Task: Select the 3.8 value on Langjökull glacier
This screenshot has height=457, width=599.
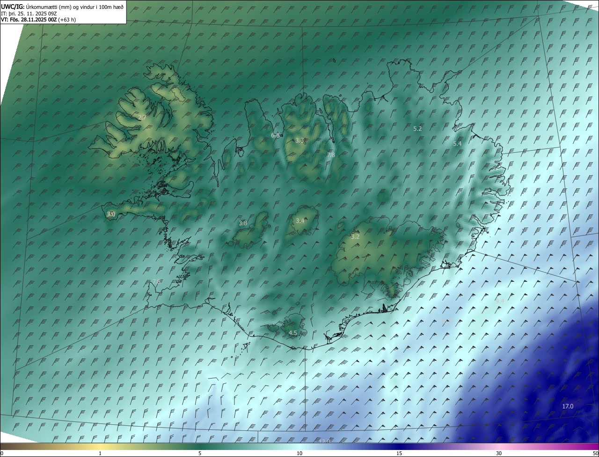Action: click(x=243, y=223)
